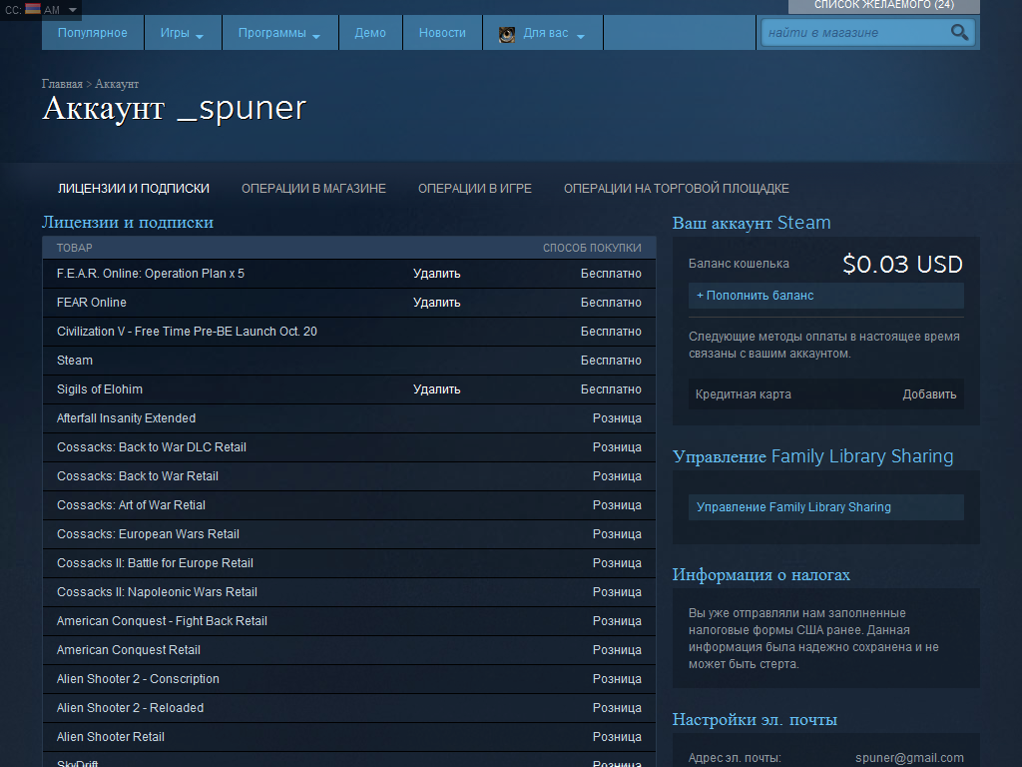The width and height of the screenshot is (1022, 767).
Task: Click the Armenia flag country icon
Action: click(x=33, y=9)
